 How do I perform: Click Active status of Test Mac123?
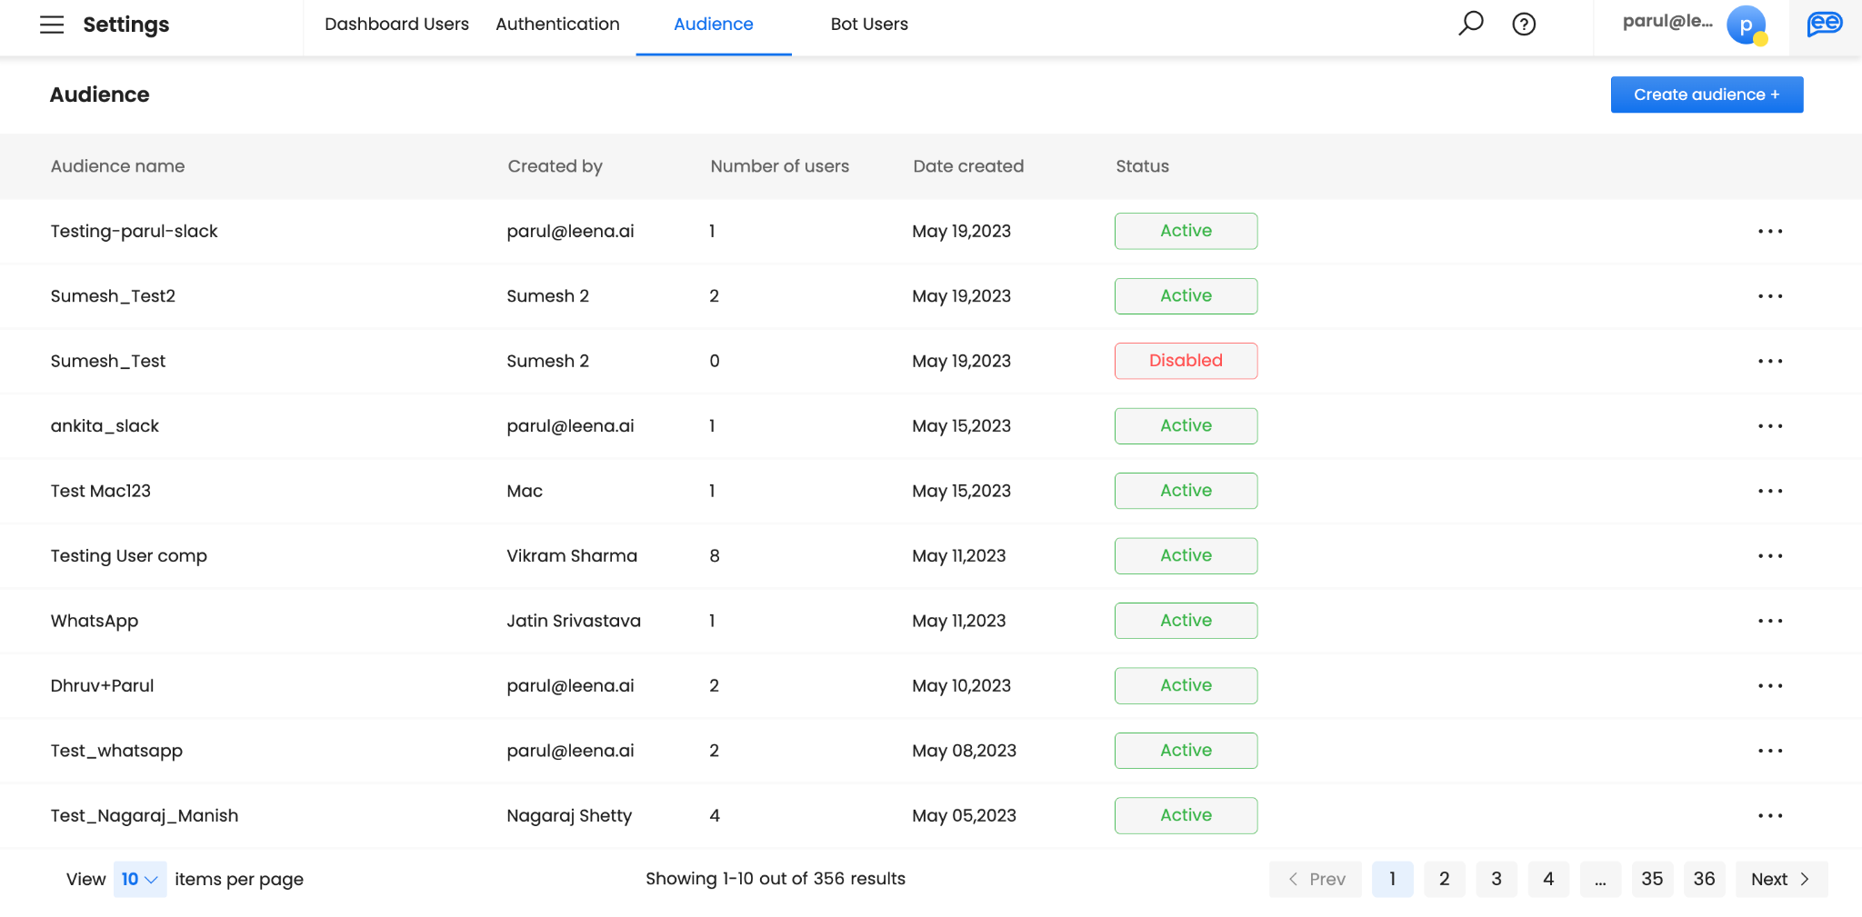tap(1186, 491)
